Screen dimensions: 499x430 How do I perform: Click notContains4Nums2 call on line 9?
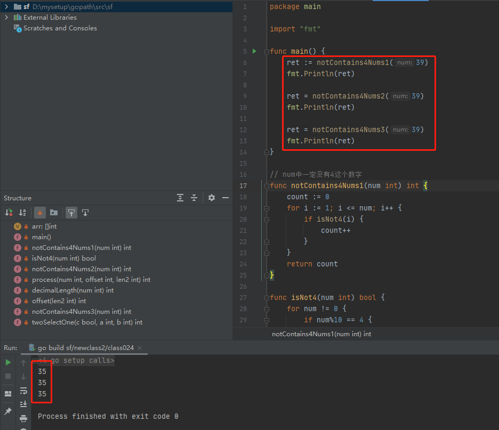pos(349,96)
